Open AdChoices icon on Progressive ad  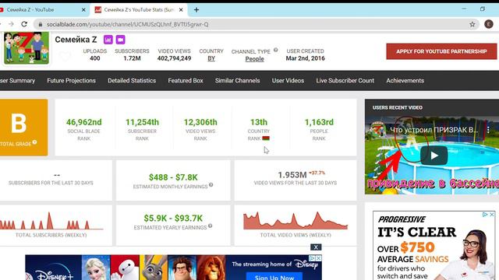pos(485,215)
